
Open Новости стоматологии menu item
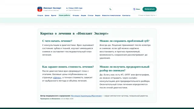pos(111,15)
